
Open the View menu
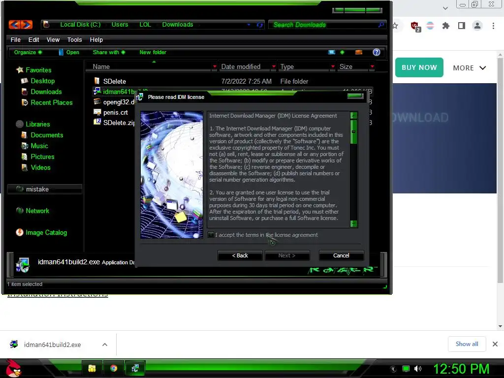(x=53, y=39)
